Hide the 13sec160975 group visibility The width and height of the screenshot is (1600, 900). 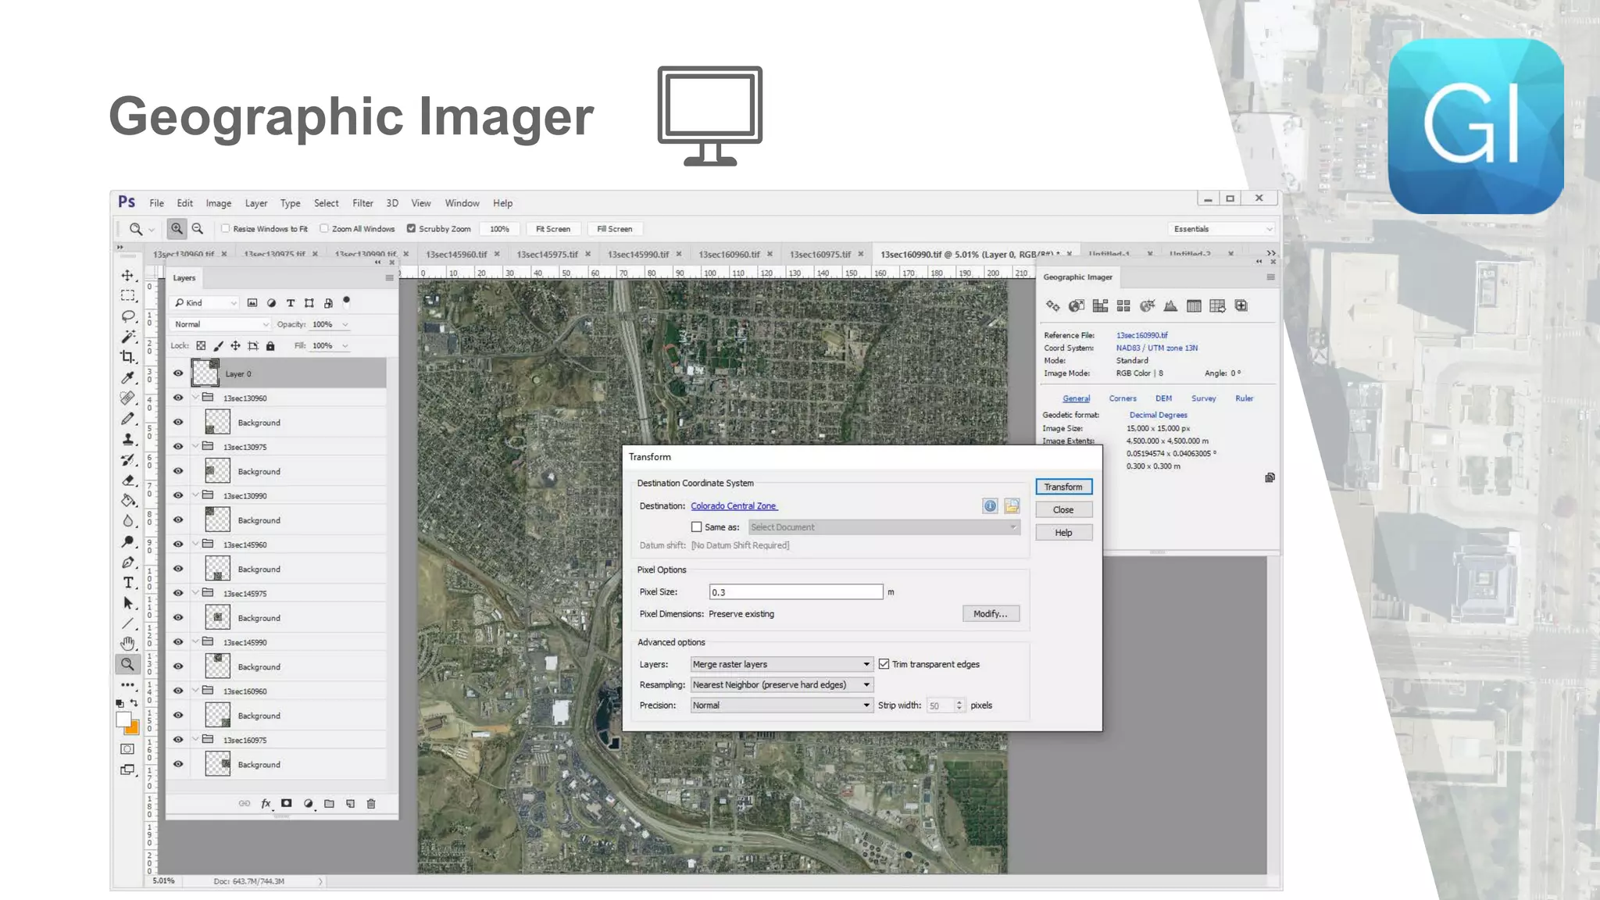pyautogui.click(x=178, y=739)
